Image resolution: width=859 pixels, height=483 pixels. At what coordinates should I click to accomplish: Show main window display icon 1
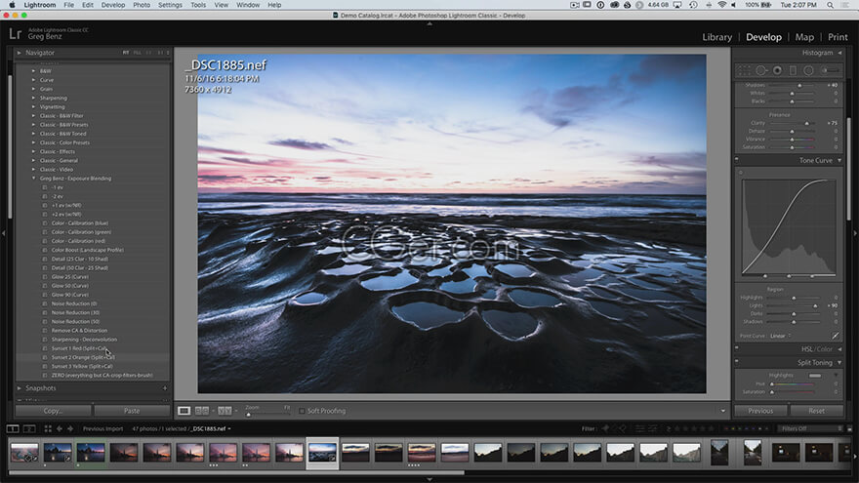[x=13, y=428]
